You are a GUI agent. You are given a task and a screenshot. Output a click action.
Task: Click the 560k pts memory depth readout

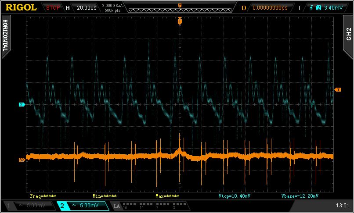[112, 11]
